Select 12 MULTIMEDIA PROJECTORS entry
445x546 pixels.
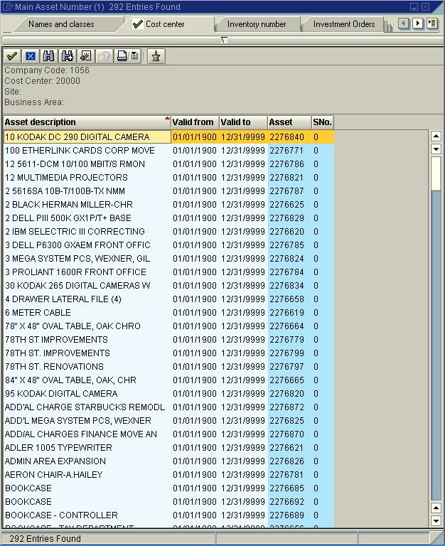tap(169, 178)
